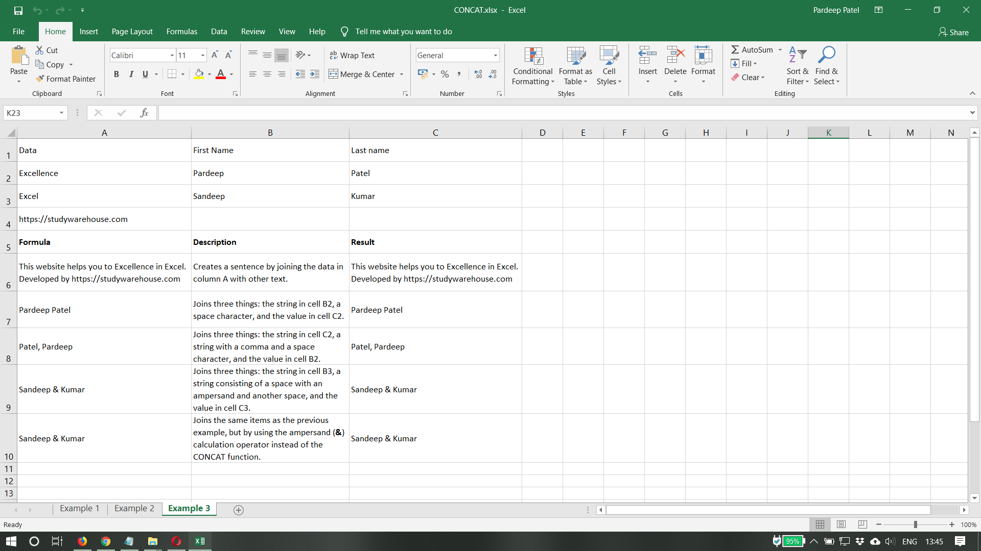
Task: Select the Bold formatting icon
Action: coord(116,74)
